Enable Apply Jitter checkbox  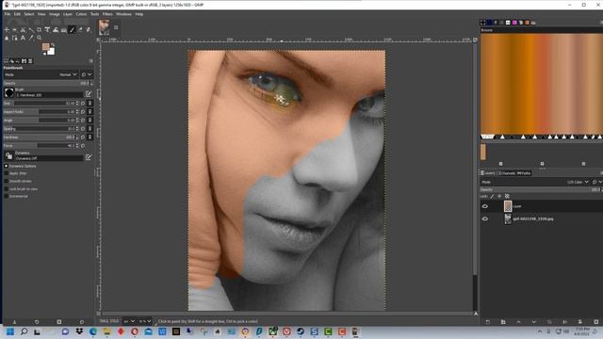(7, 173)
